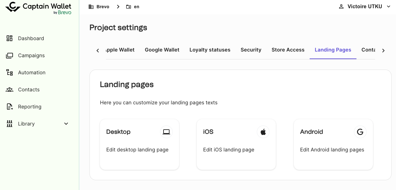Click the Captain Wallet logo
This screenshot has width=396, height=190.
pyautogui.click(x=39, y=8)
